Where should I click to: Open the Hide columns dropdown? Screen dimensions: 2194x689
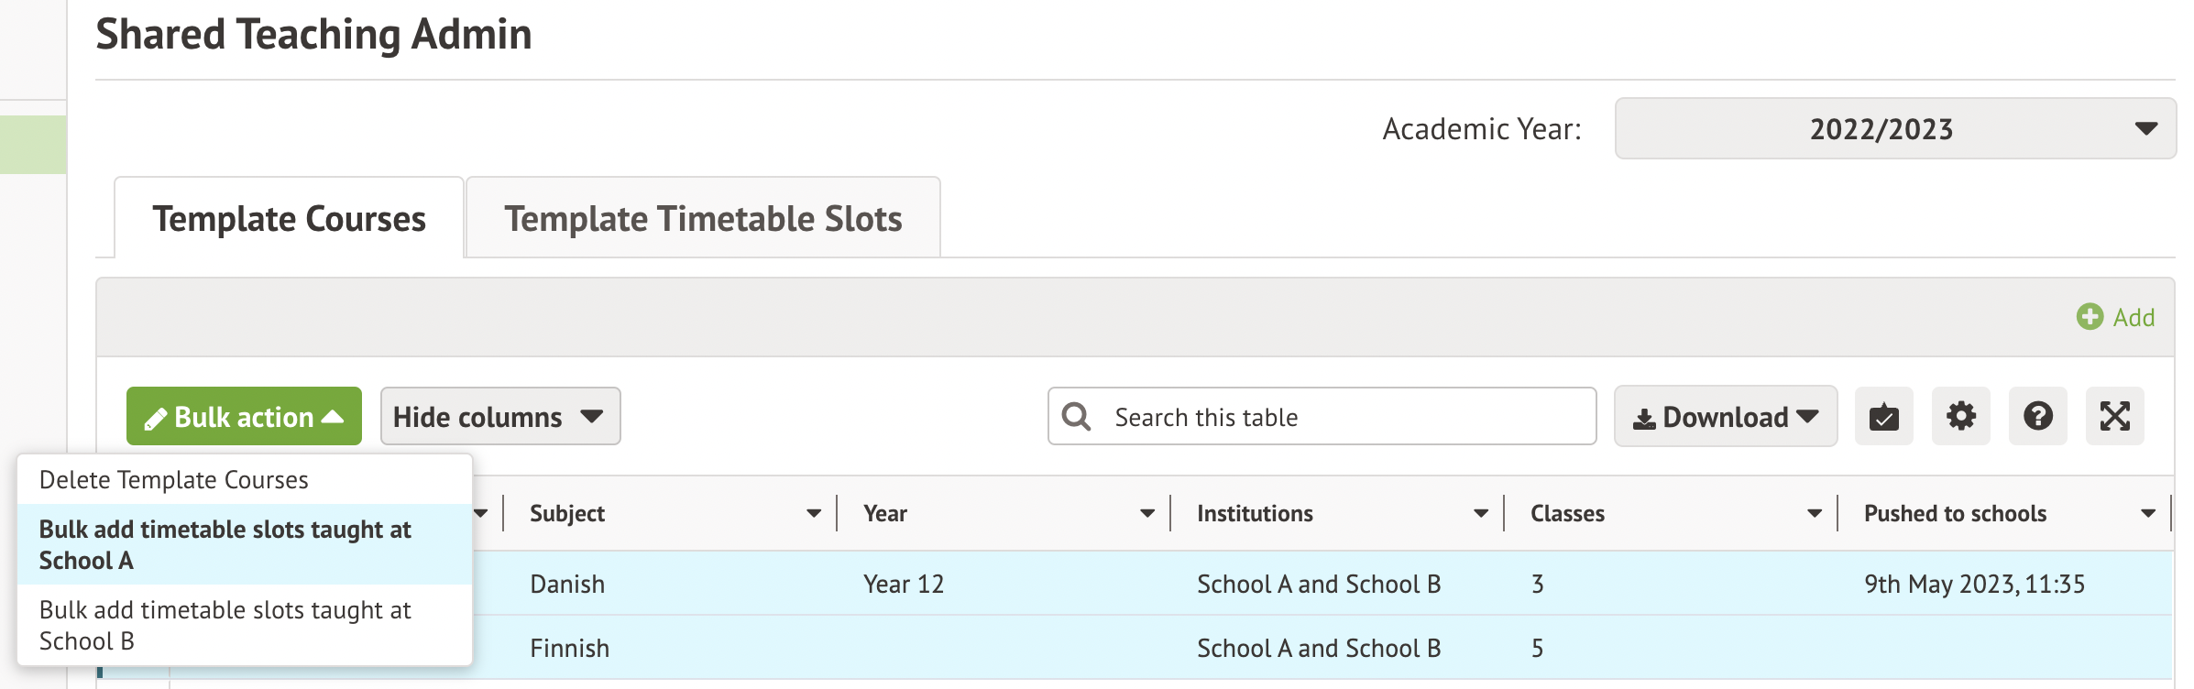click(x=499, y=417)
